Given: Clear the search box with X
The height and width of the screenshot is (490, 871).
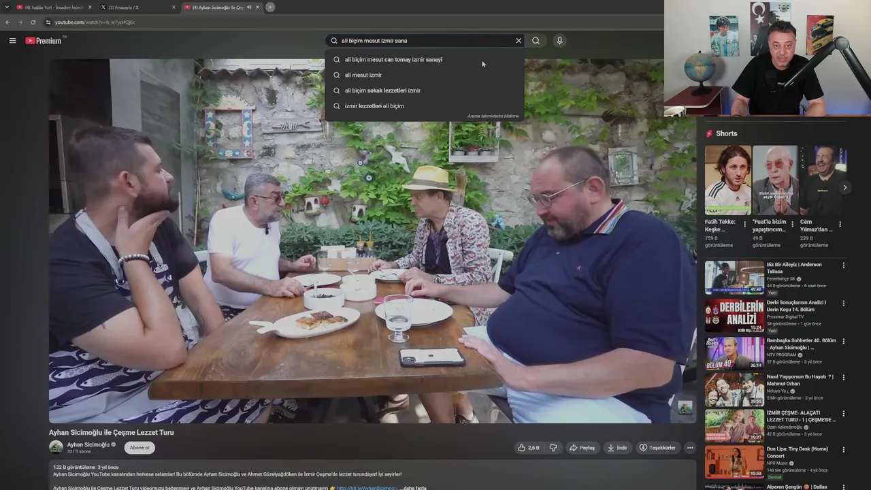Looking at the screenshot, I should [x=519, y=41].
